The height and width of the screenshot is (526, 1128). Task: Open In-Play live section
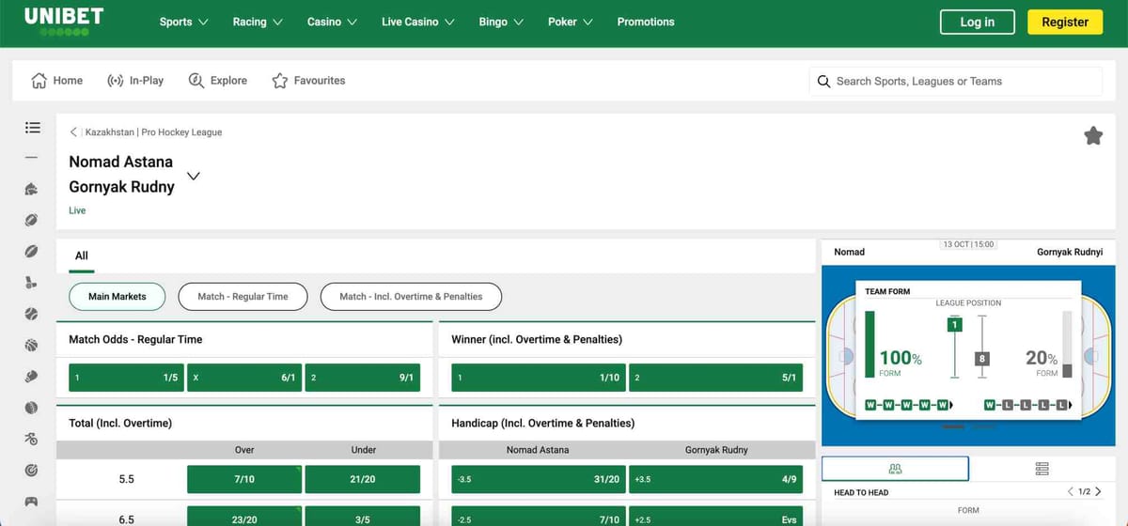pyautogui.click(x=135, y=81)
